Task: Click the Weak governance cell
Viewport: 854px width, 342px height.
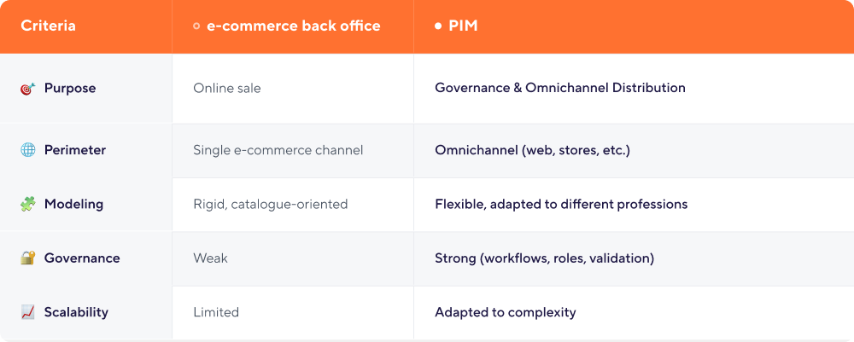Action: pos(211,258)
